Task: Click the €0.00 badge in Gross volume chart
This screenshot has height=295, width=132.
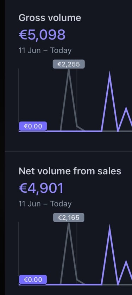Action: tap(33, 126)
